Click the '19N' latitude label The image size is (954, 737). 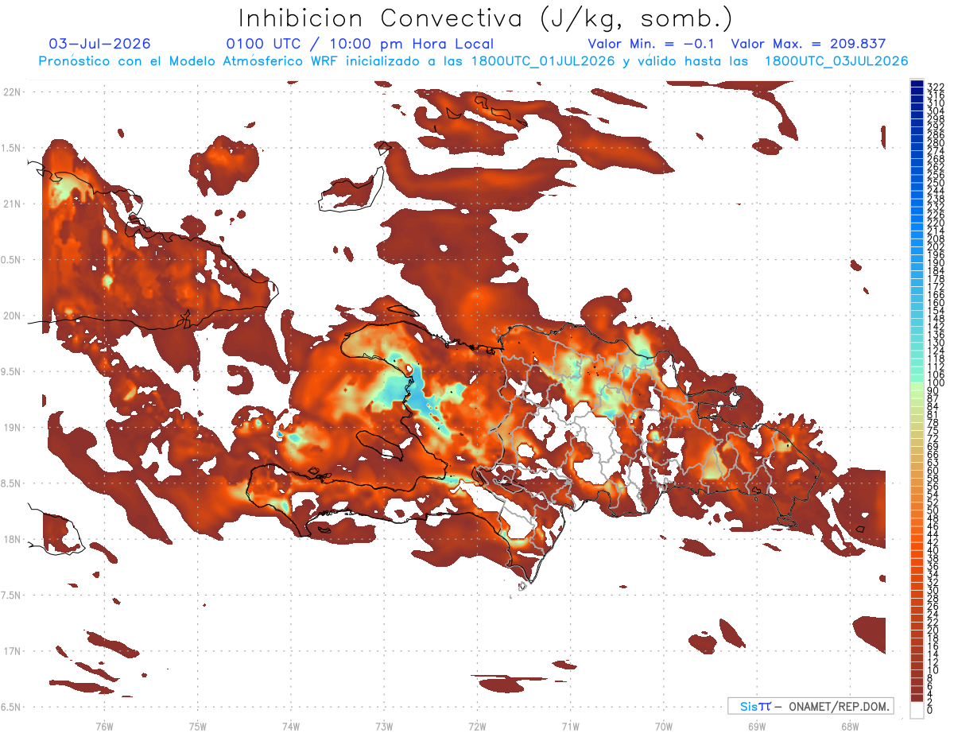point(14,427)
